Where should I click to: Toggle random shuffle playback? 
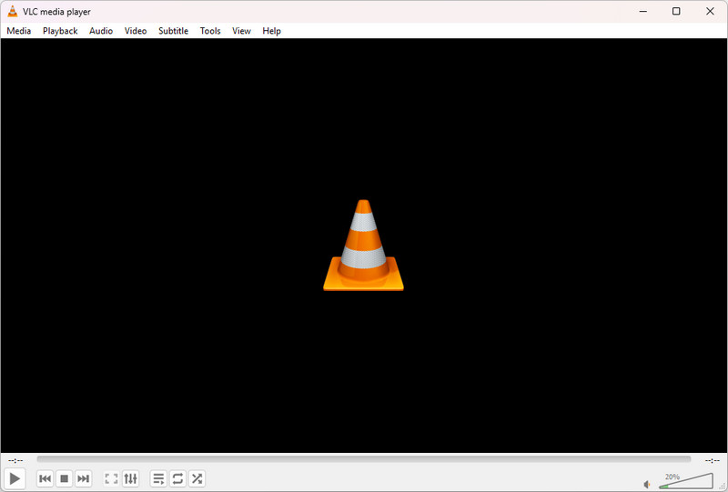click(197, 478)
